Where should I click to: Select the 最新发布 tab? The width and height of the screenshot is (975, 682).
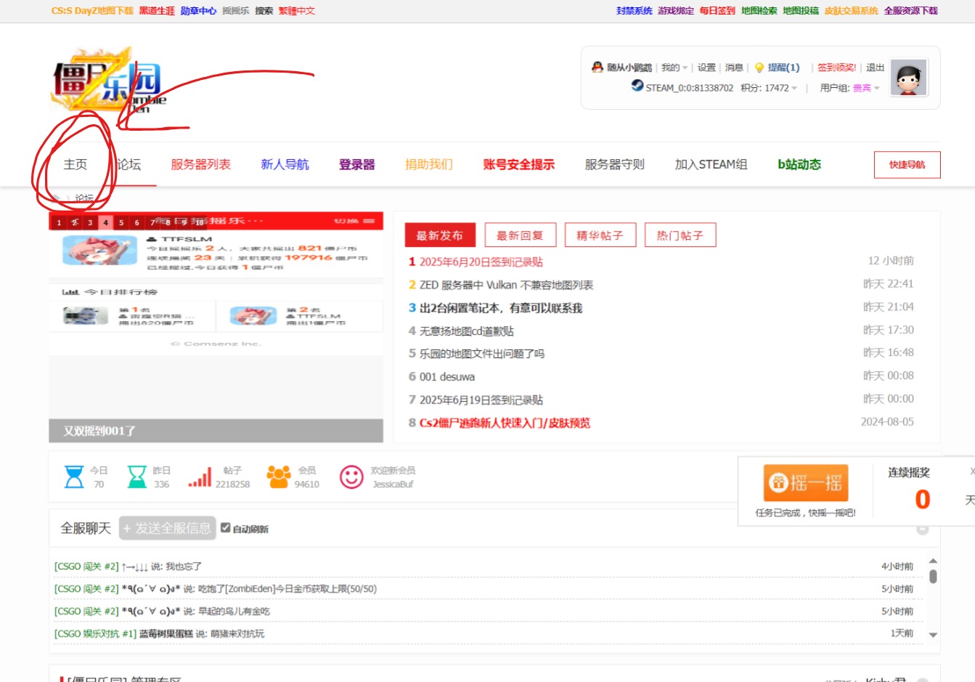440,235
